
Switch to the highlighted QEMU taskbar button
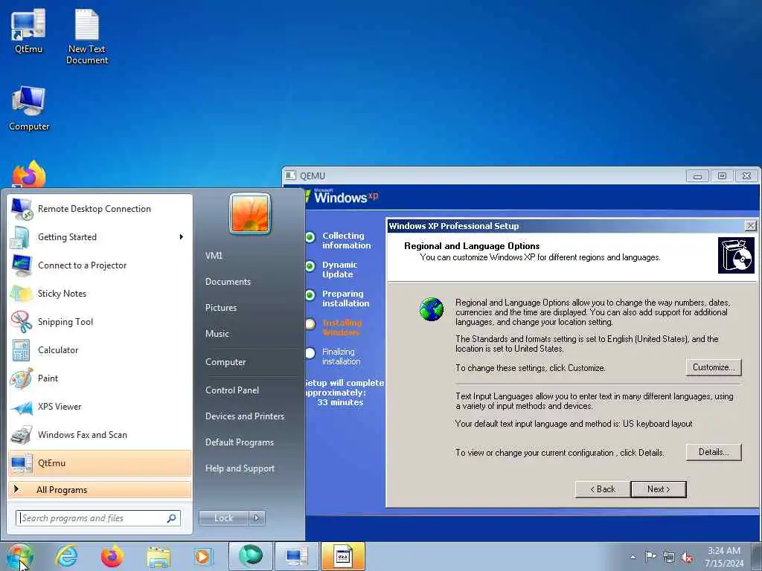[x=343, y=556]
